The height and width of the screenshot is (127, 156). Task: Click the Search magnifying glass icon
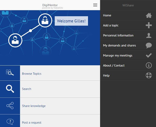[x=10, y=89]
